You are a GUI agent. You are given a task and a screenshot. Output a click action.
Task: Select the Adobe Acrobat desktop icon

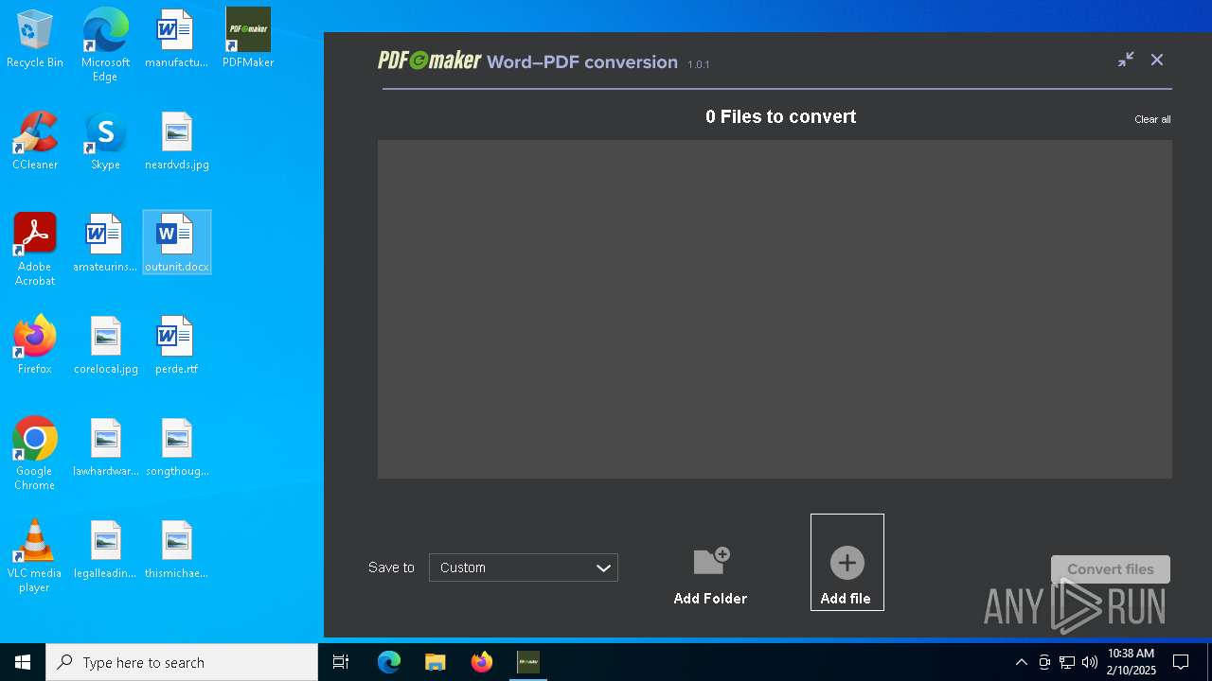tap(35, 250)
